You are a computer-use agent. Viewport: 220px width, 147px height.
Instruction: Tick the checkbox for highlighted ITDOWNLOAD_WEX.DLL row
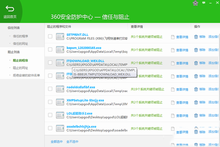[x=50, y=63]
